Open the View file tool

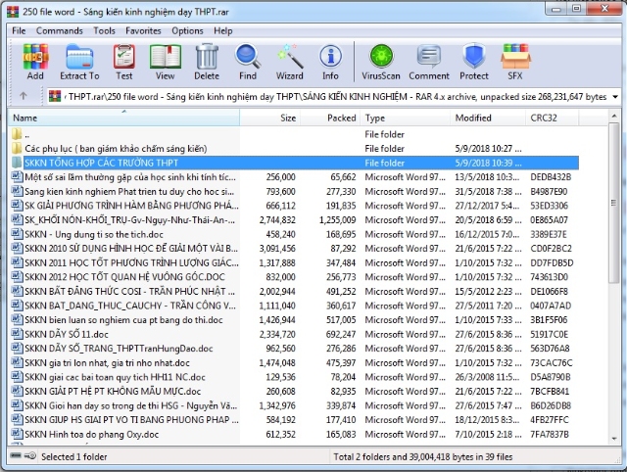tap(166, 62)
